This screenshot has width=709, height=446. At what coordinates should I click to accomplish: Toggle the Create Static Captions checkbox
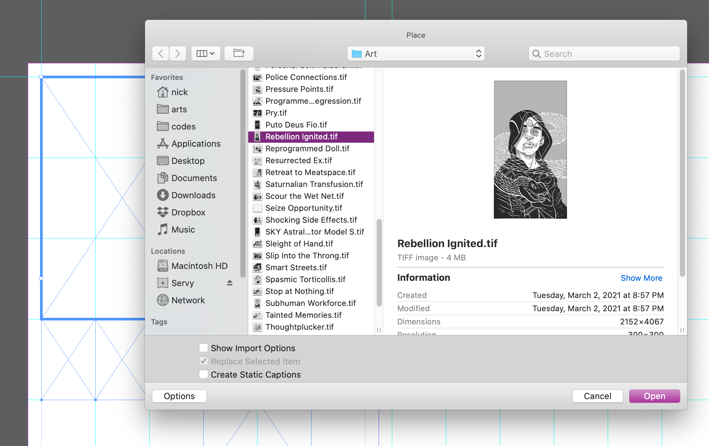pos(204,374)
